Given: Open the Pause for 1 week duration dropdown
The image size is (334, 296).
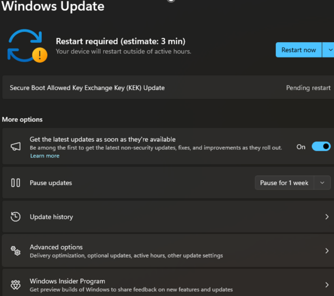Looking at the screenshot, I should 322,183.
